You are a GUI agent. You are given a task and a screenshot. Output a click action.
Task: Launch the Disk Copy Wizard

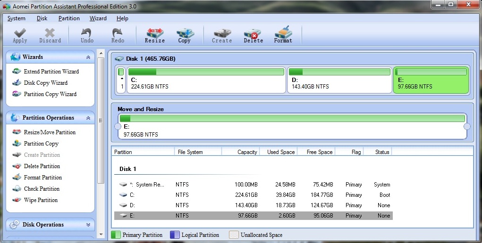pos(46,83)
